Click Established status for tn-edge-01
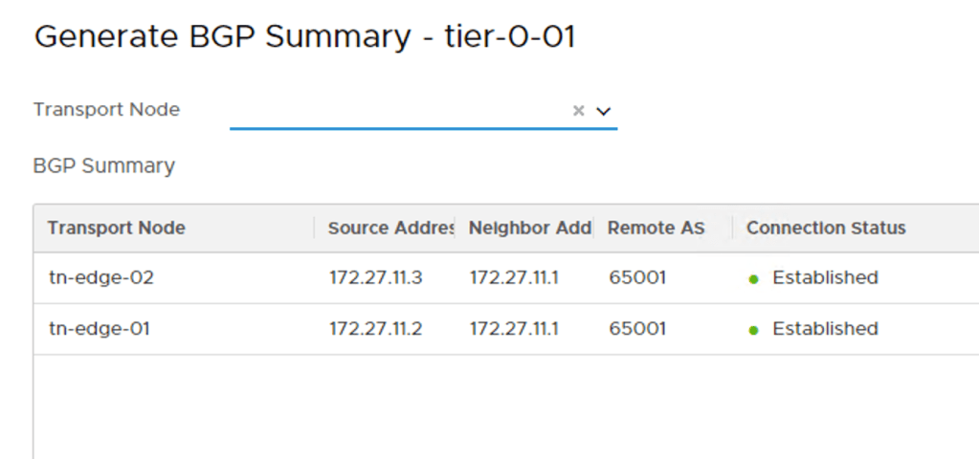 tap(825, 329)
